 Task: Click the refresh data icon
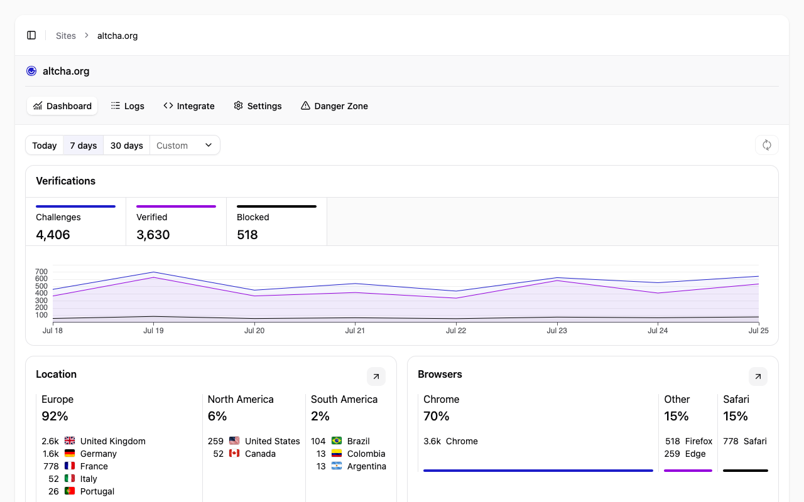pyautogui.click(x=767, y=145)
